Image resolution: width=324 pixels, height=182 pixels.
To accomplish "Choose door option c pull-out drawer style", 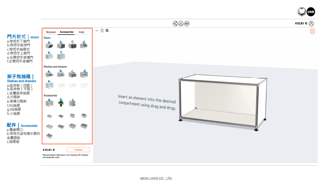I will pyautogui.click(x=72, y=45).
